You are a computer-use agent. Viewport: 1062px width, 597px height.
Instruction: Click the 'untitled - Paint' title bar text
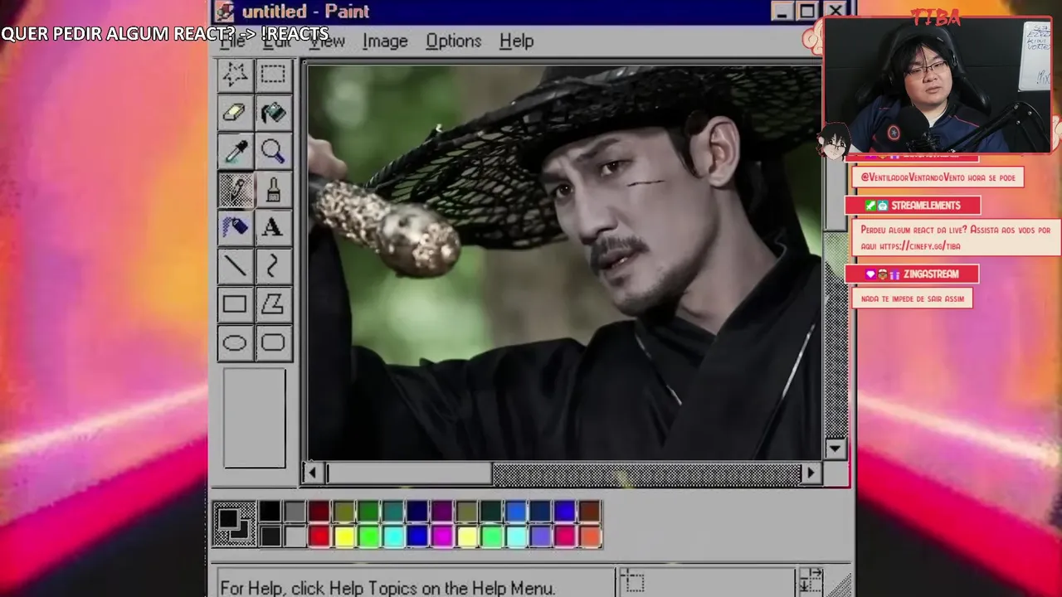click(305, 12)
